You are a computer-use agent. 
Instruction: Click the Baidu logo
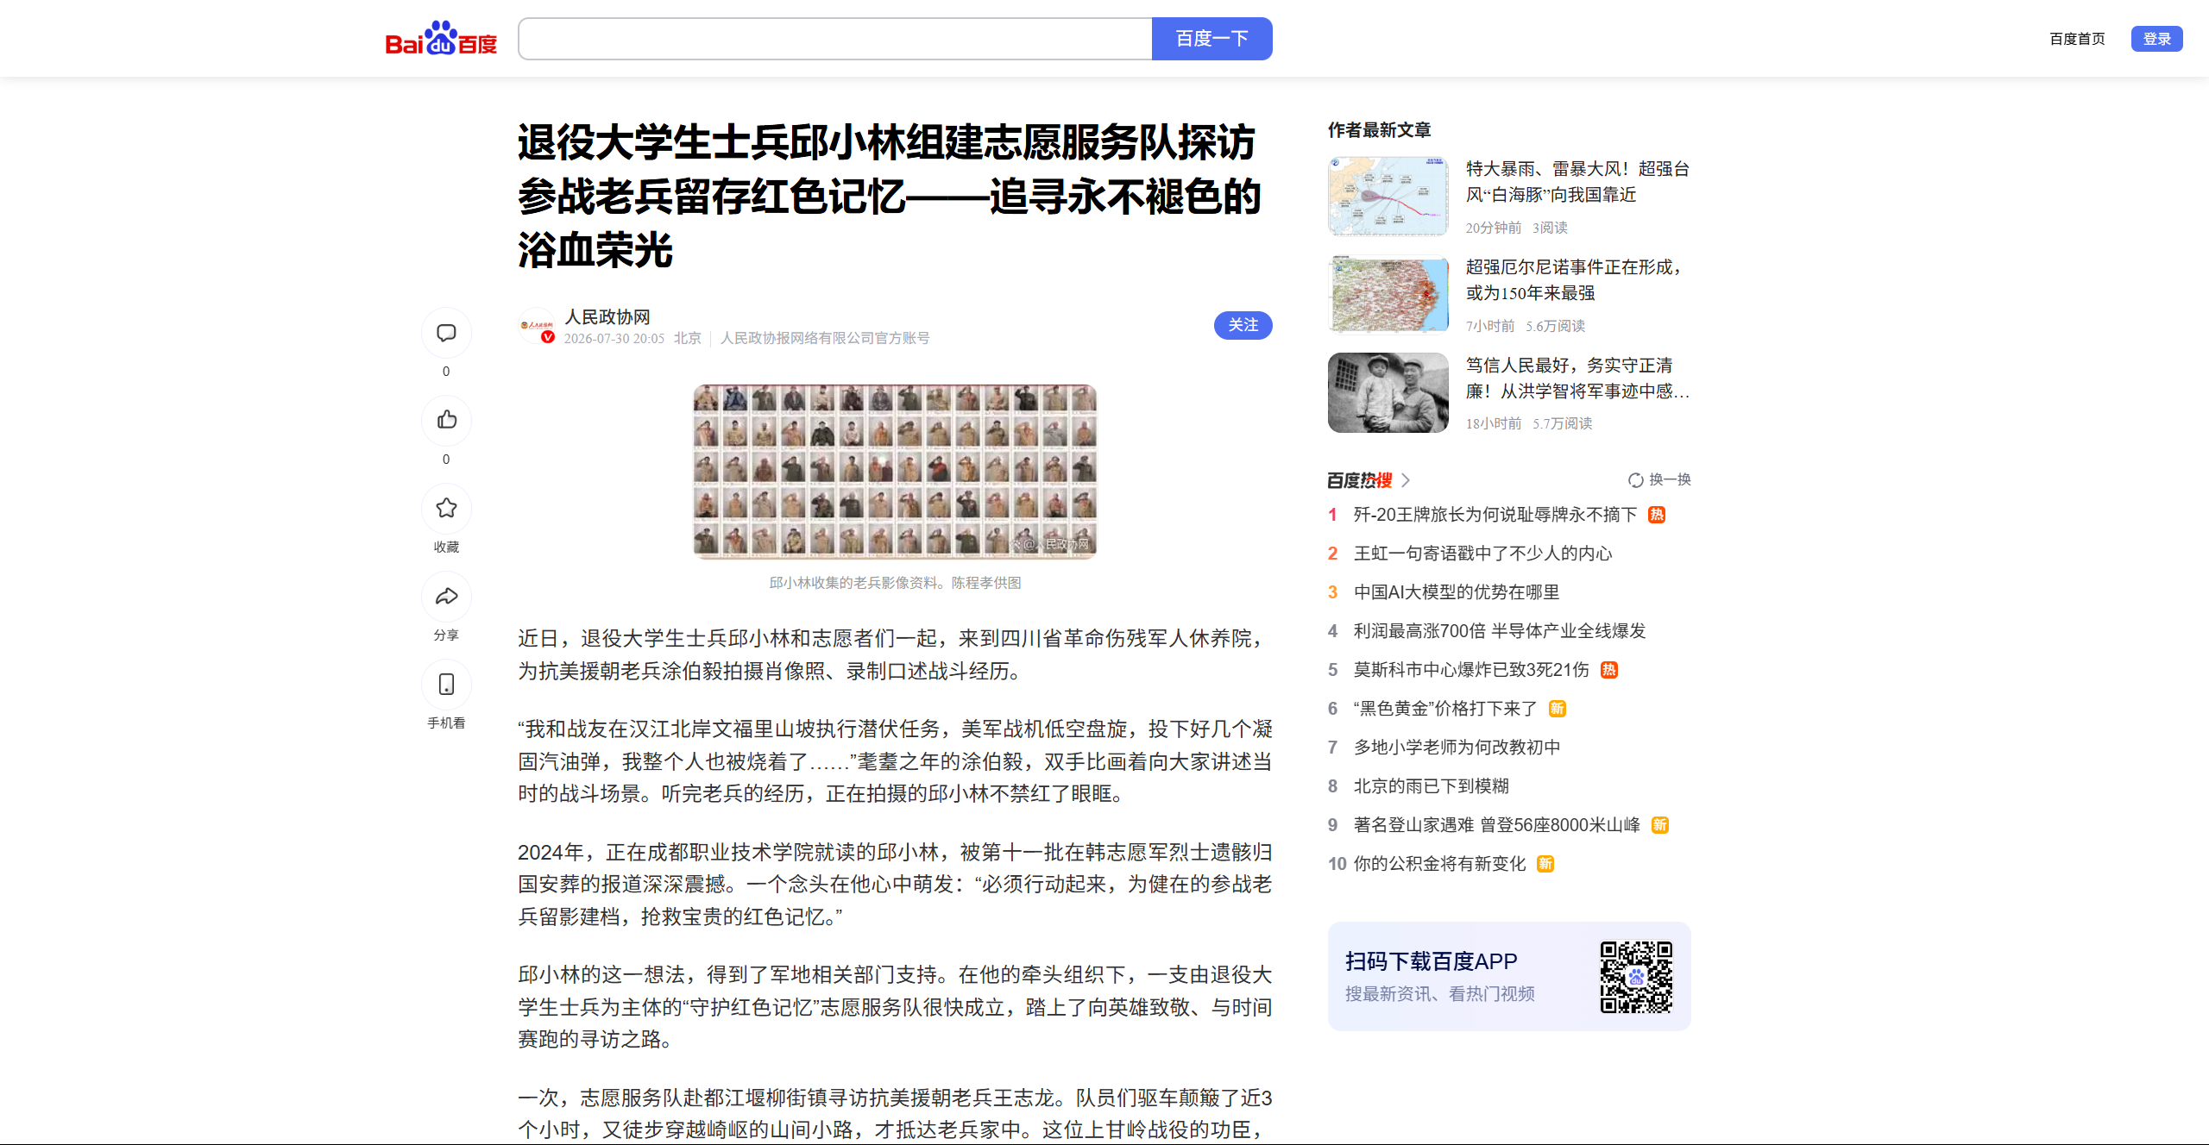(x=441, y=39)
